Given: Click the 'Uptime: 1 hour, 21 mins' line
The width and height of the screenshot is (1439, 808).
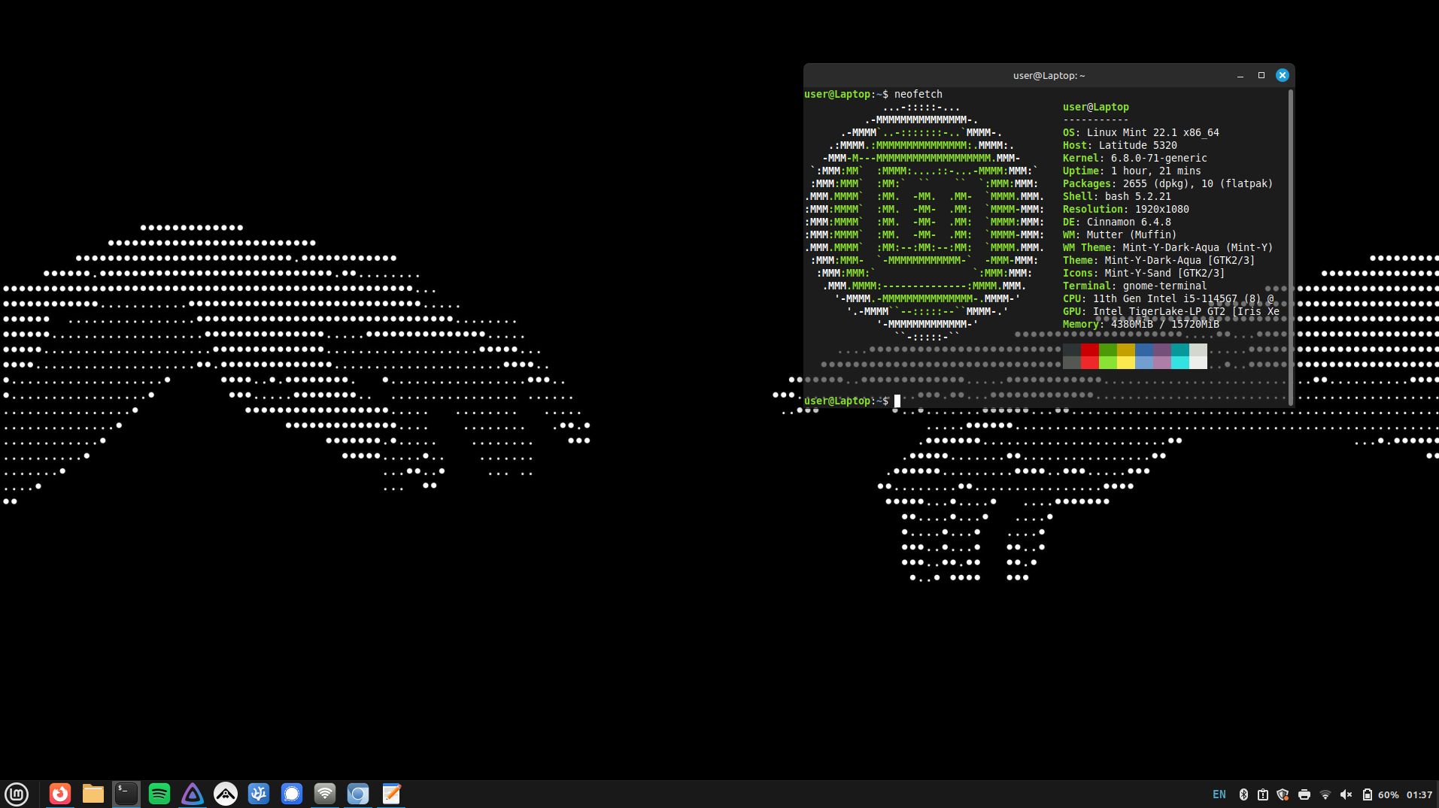Looking at the screenshot, I should [x=1132, y=171].
